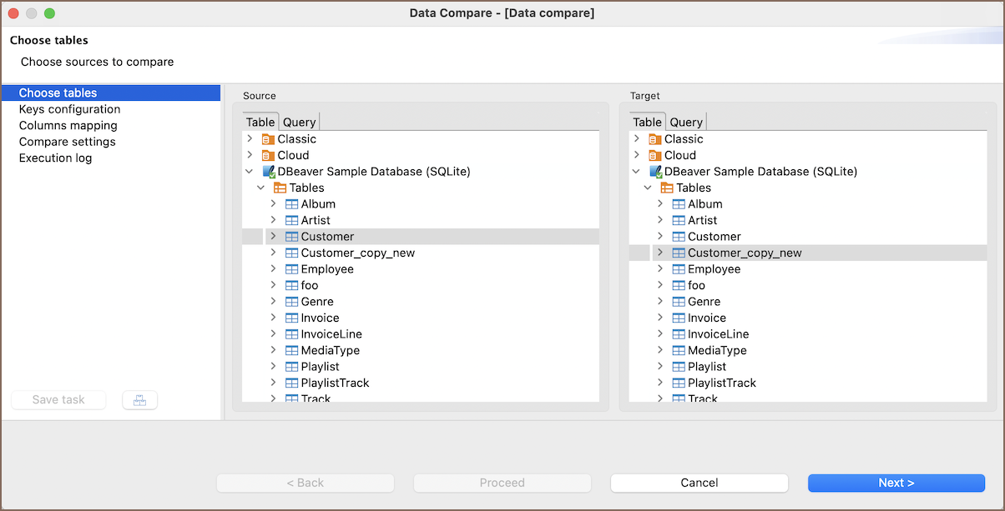The height and width of the screenshot is (511, 1005).
Task: Click the Playlist table icon in Source
Action: (291, 367)
